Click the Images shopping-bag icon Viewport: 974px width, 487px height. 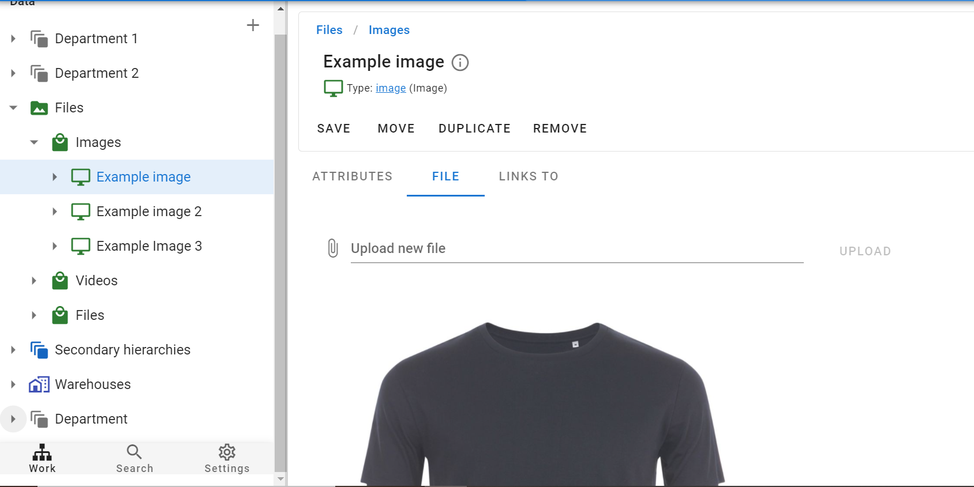[60, 142]
